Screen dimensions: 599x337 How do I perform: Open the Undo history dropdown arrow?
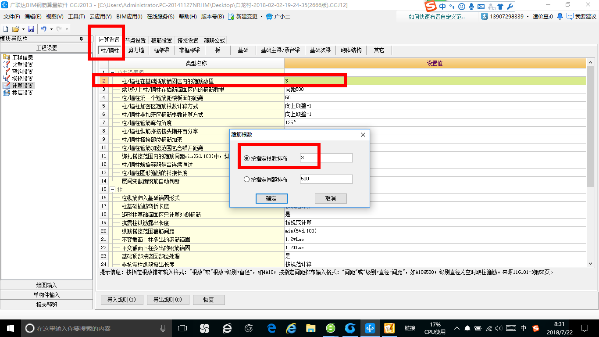51,29
